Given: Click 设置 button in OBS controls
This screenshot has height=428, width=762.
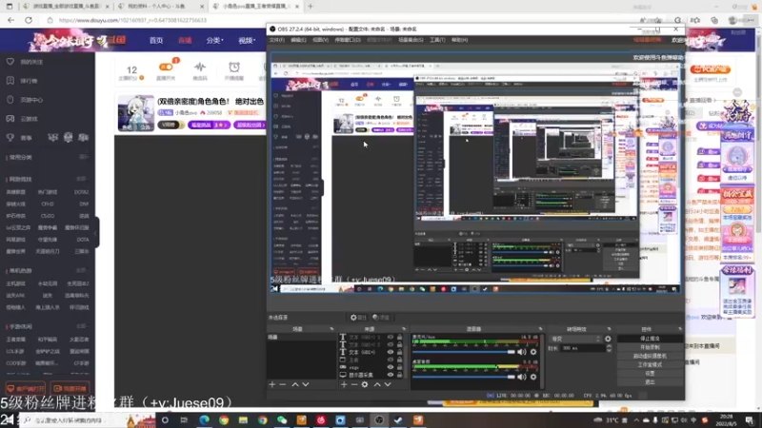Looking at the screenshot, I should pos(650,374).
